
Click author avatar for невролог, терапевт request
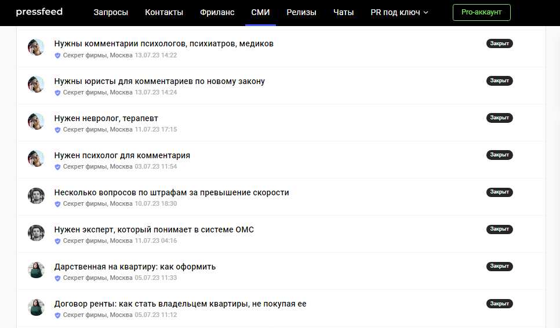point(36,121)
